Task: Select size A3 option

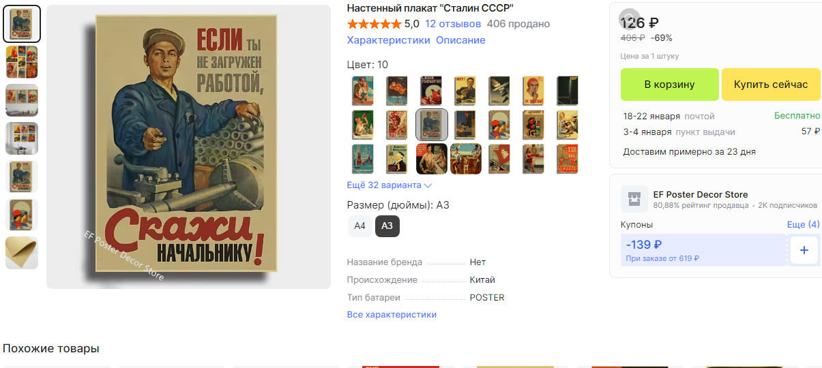Action: click(387, 226)
